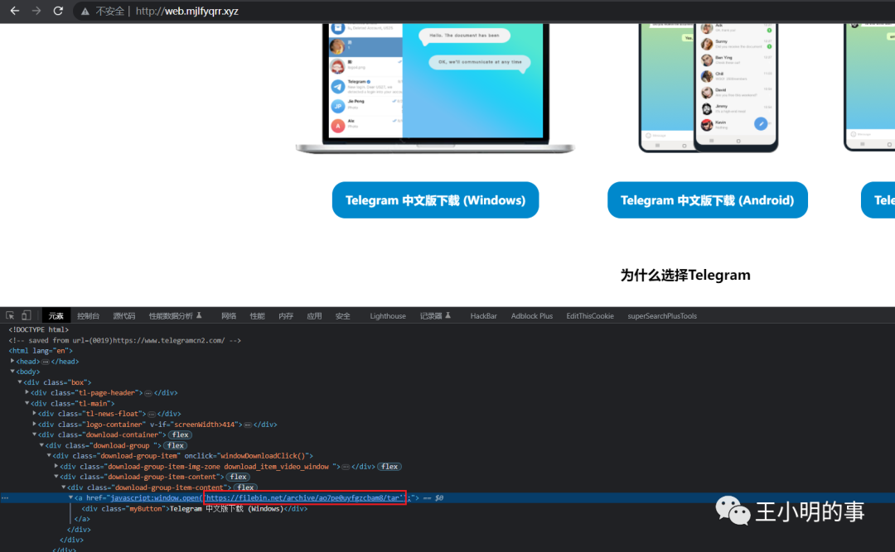The height and width of the screenshot is (552, 895).
Task: Collapse the div class box node
Action: coord(19,382)
